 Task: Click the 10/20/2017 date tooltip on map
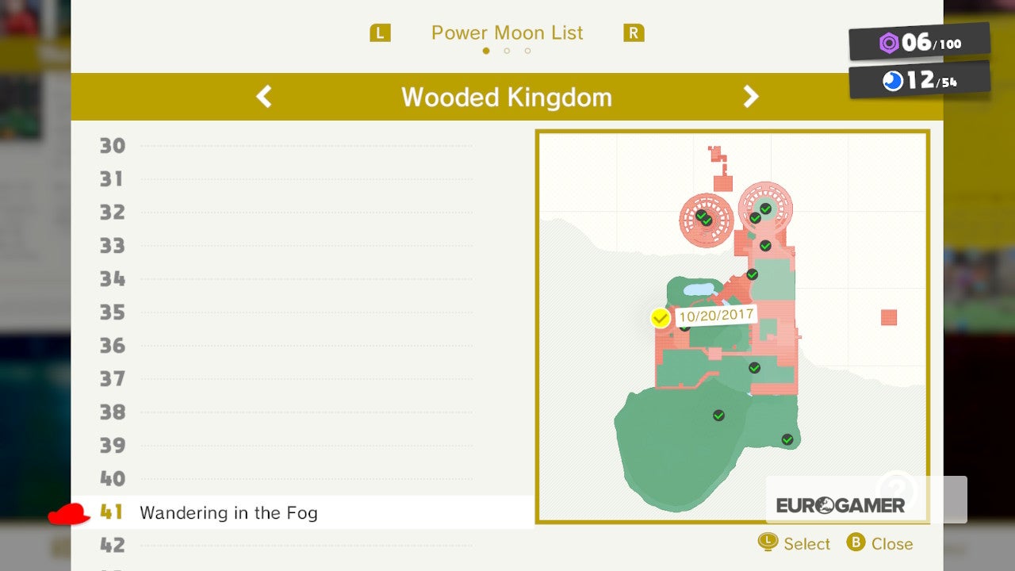[x=716, y=315]
